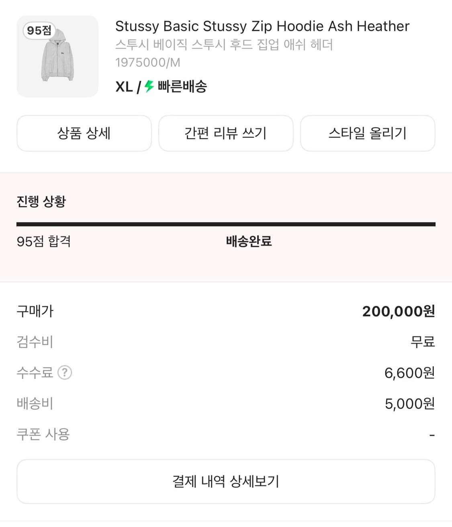Tap the 5,000원 shipping cost
The width and height of the screenshot is (452, 527).
click(409, 404)
